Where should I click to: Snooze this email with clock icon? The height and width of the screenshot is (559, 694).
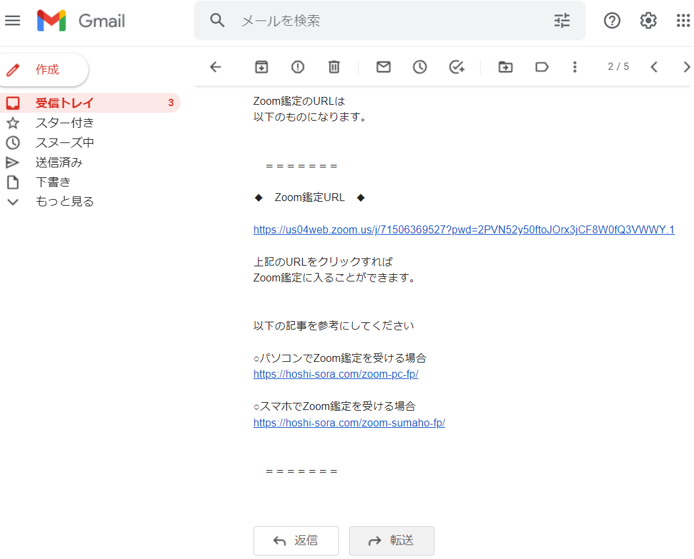click(x=420, y=67)
